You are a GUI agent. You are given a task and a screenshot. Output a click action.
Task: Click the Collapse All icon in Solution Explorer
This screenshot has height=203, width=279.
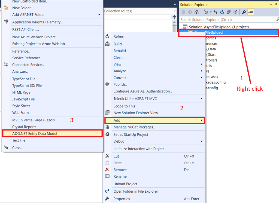[229, 12]
